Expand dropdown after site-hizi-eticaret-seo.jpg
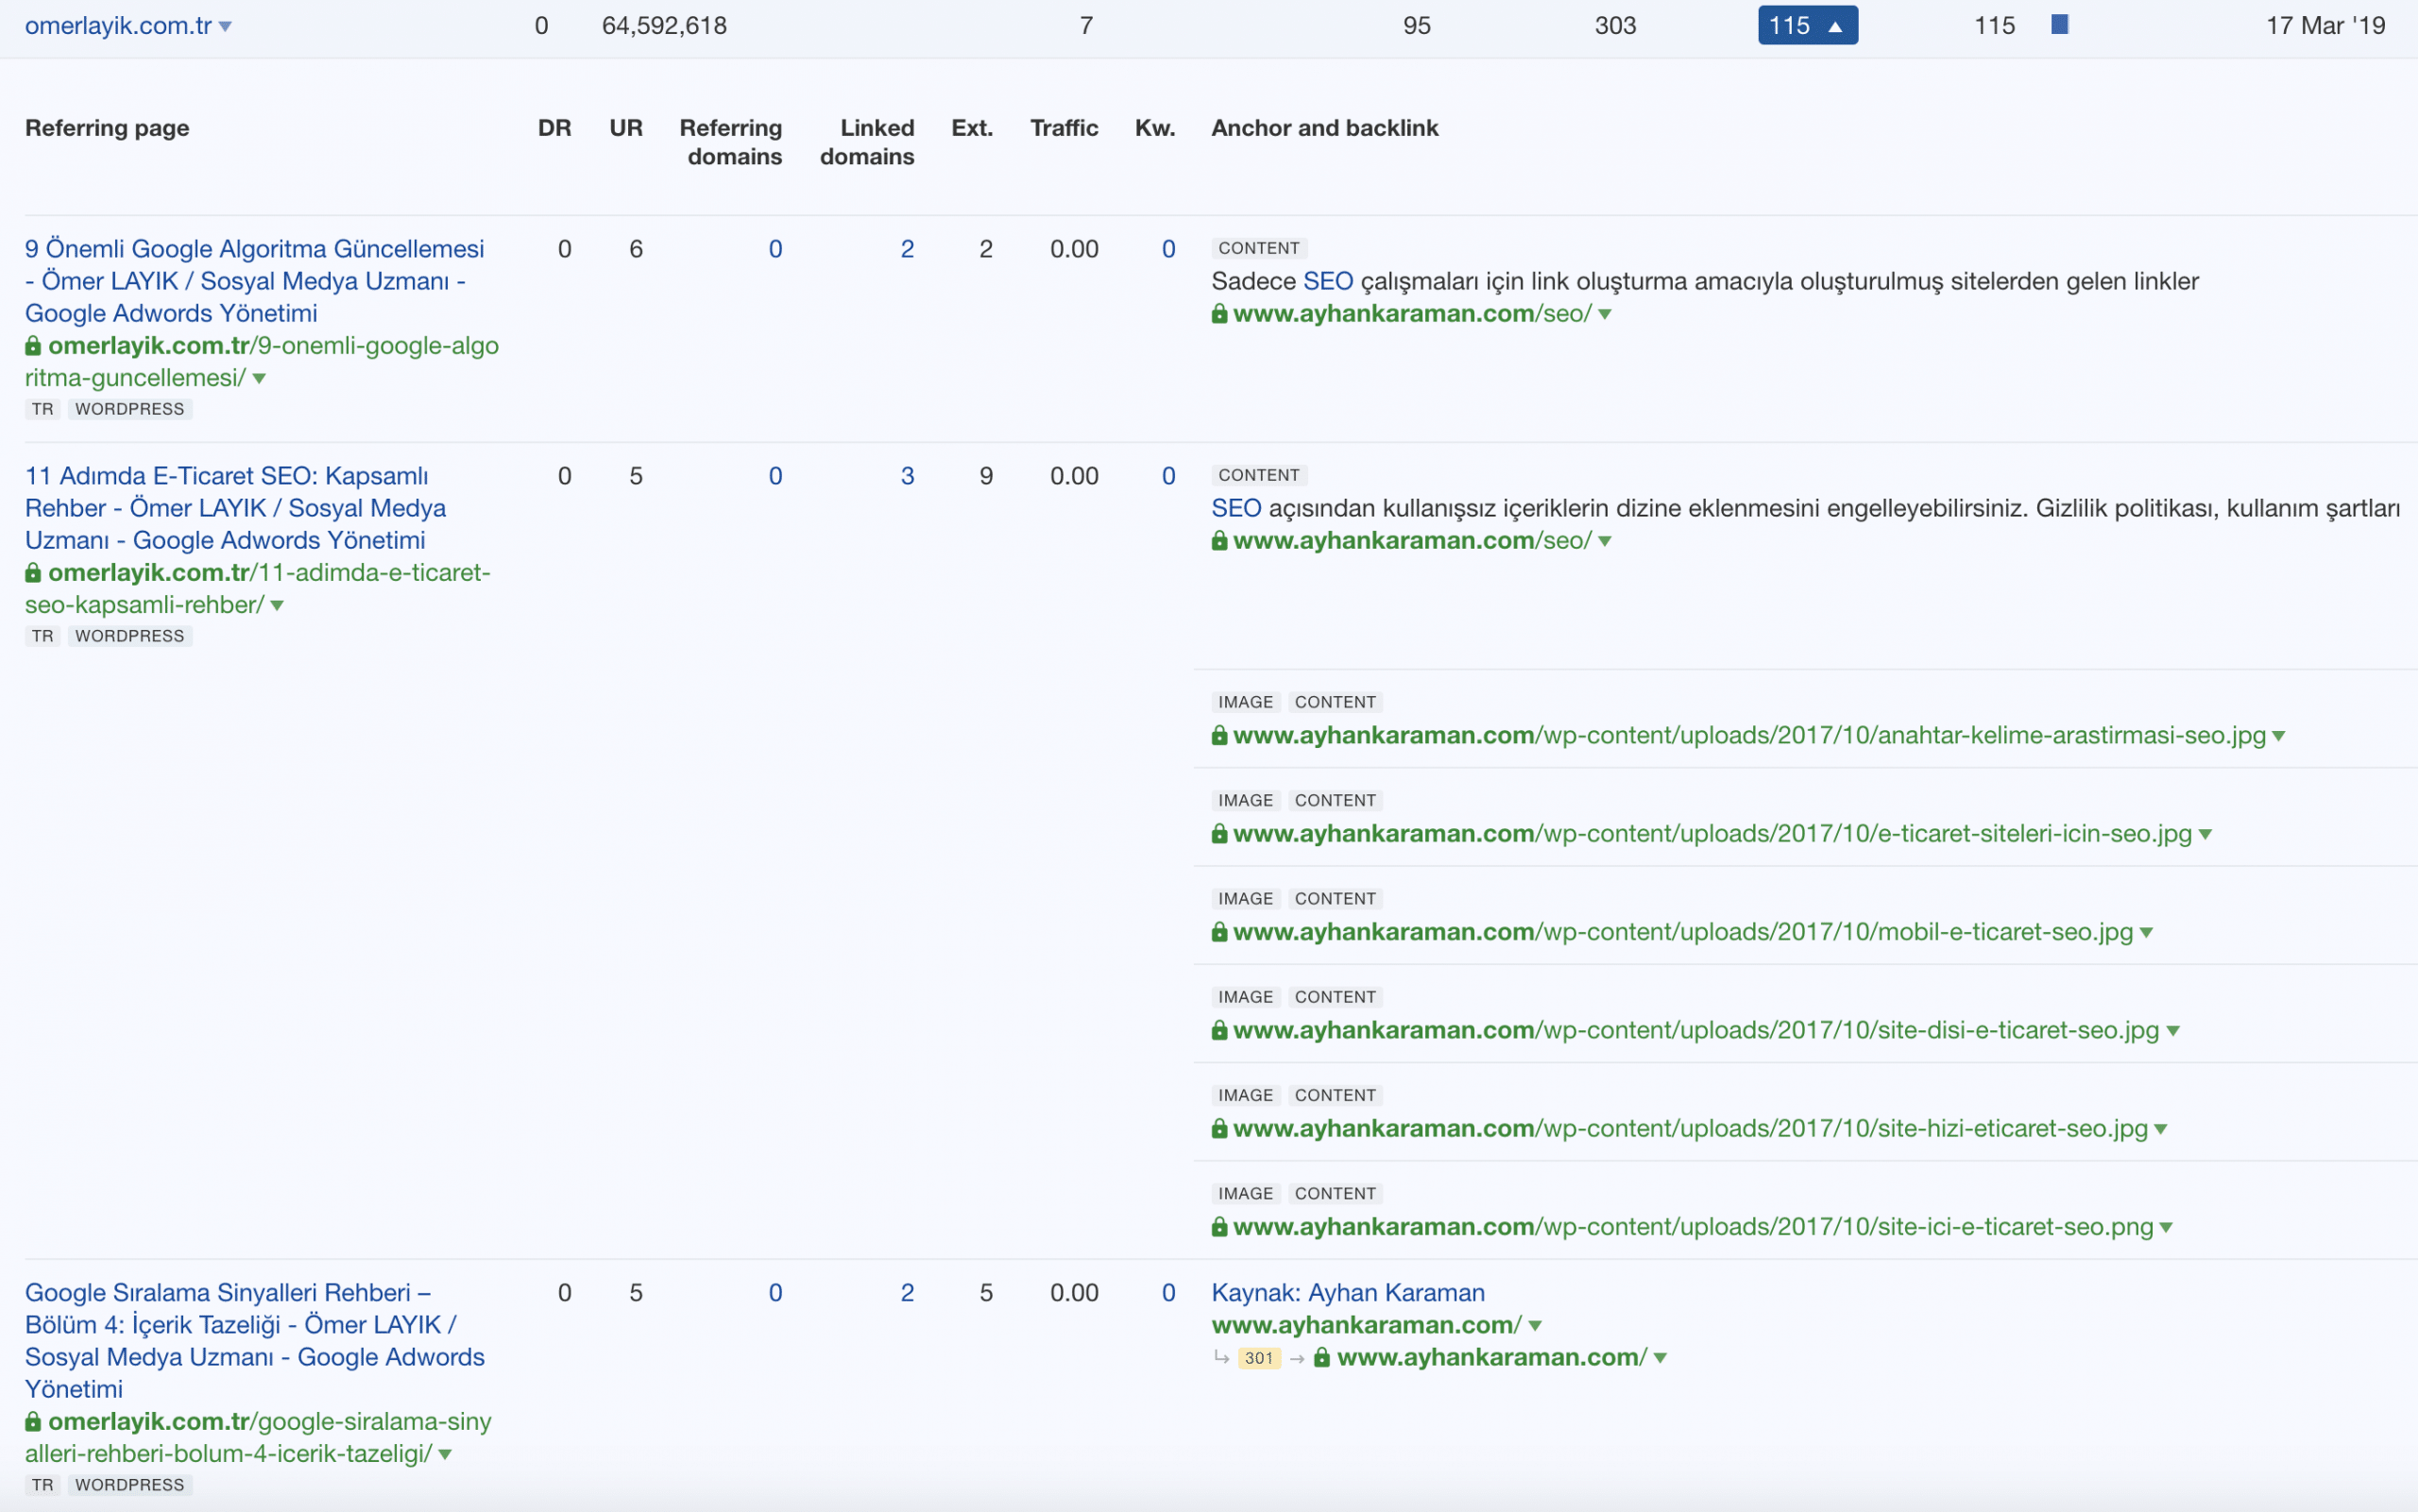 pos(2161,1130)
